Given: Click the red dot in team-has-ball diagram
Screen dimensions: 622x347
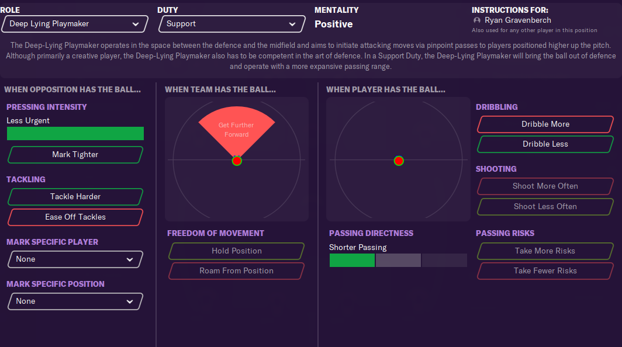Looking at the screenshot, I should 237,161.
